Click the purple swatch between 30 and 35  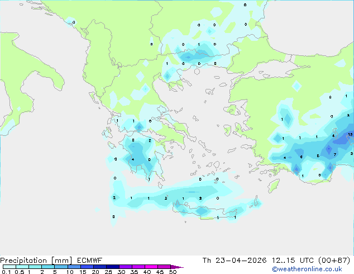pyautogui.click(x=125, y=267)
